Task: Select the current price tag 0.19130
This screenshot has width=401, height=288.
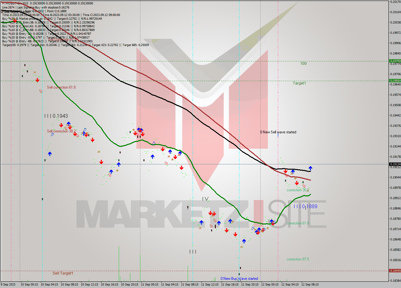Action: (x=395, y=164)
